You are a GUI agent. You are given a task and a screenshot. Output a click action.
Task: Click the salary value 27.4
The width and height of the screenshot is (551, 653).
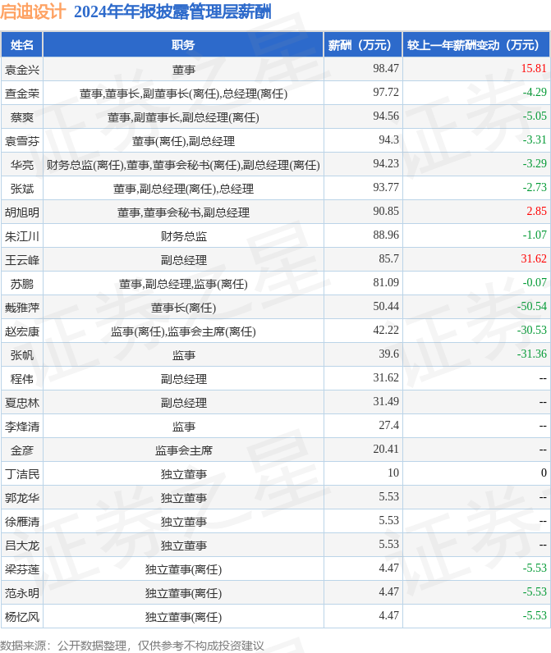(x=388, y=424)
